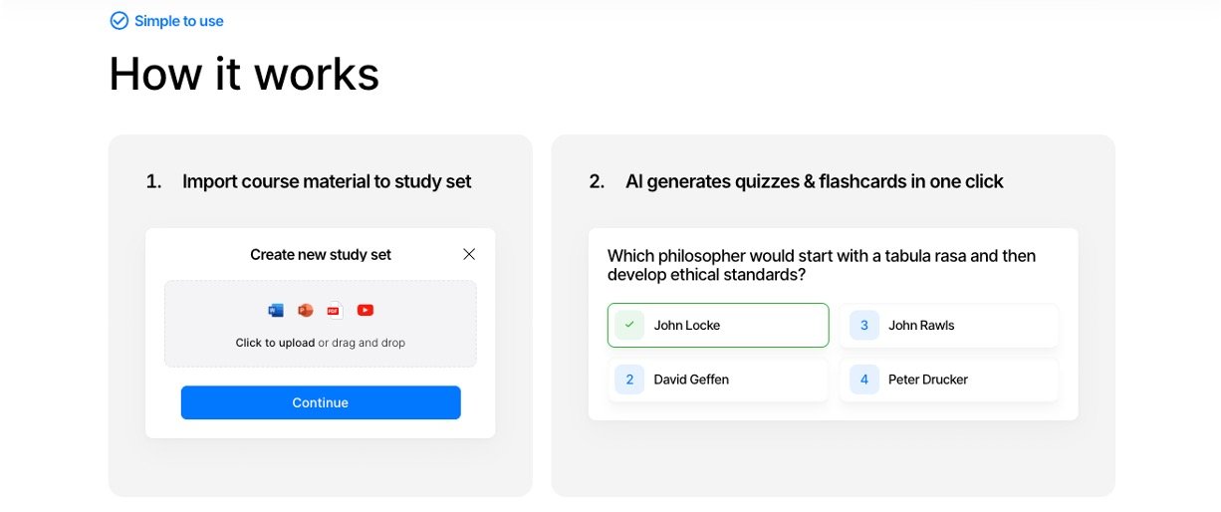Click the number 3 answer badge
This screenshot has height=512, width=1221.
point(864,325)
